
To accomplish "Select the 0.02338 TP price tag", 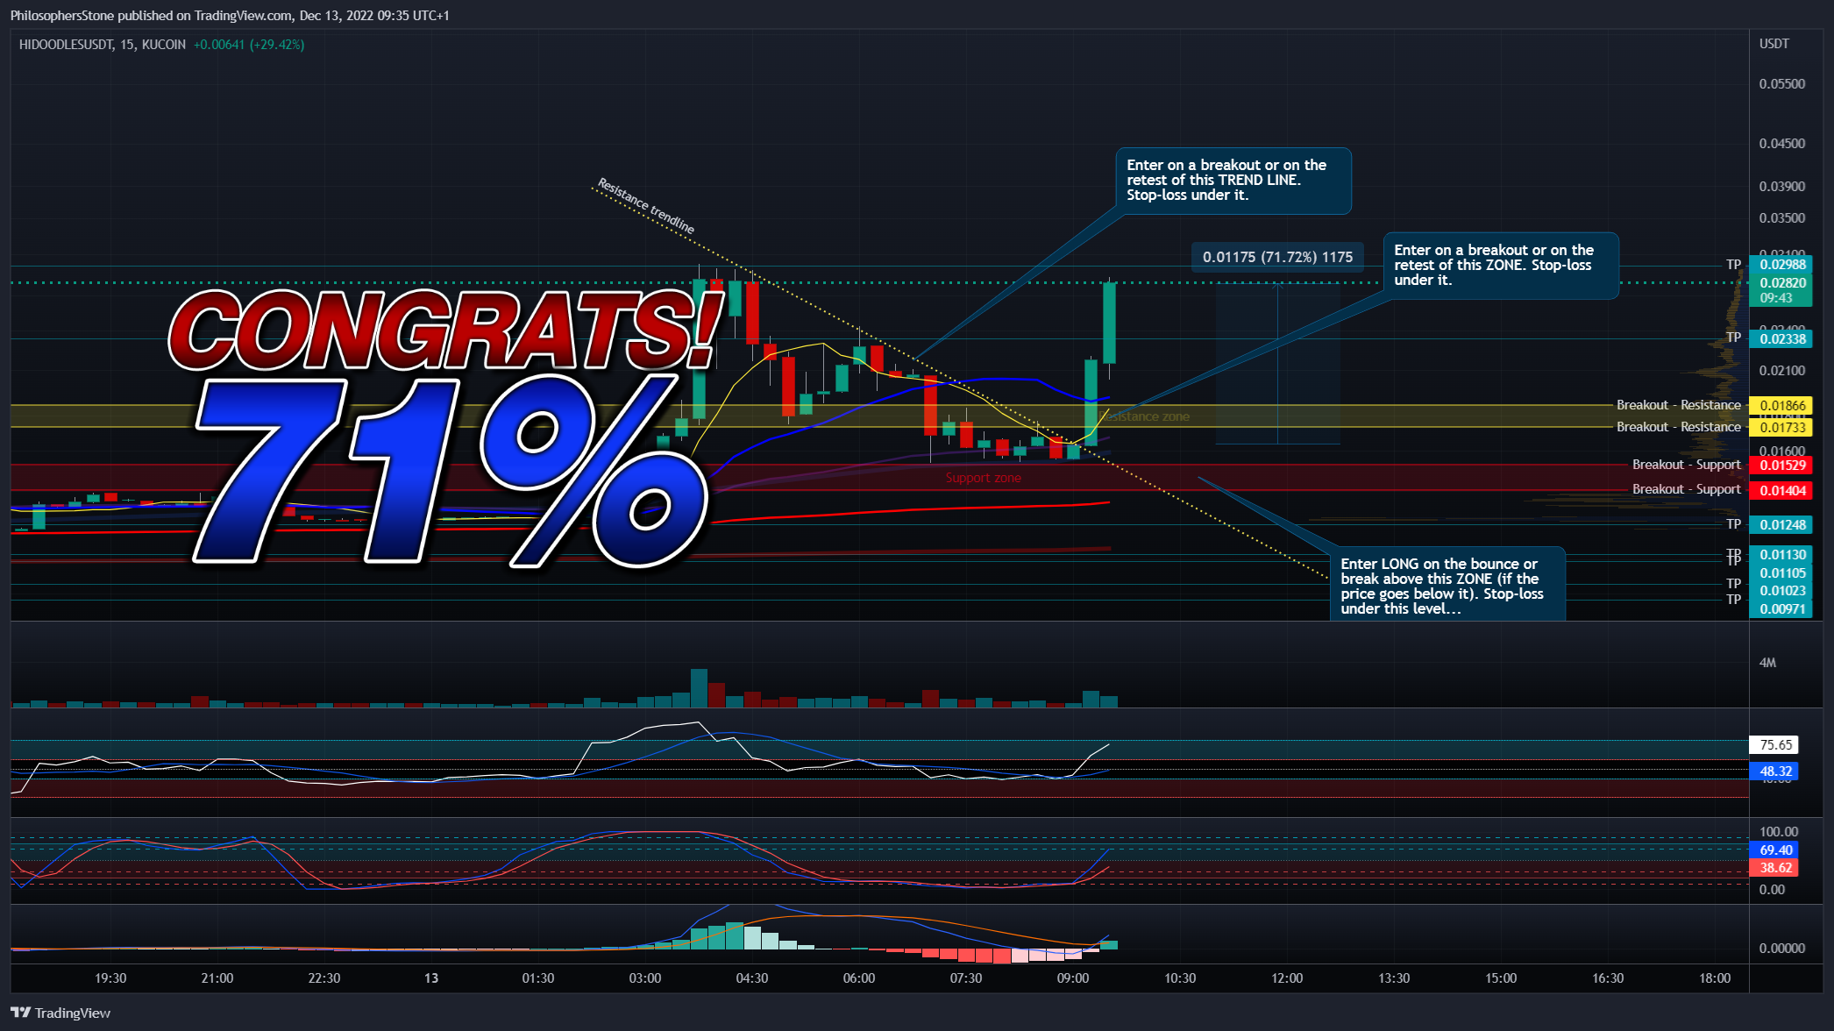I will (x=1781, y=339).
